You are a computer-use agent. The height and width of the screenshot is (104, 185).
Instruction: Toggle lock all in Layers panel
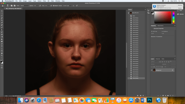pos(162,67)
